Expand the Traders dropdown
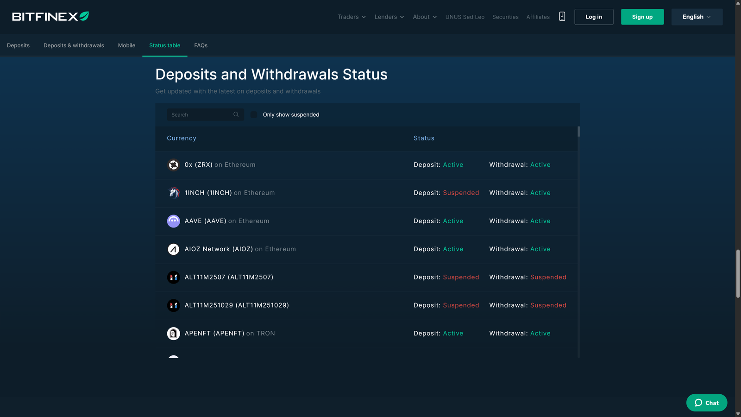 click(x=351, y=17)
